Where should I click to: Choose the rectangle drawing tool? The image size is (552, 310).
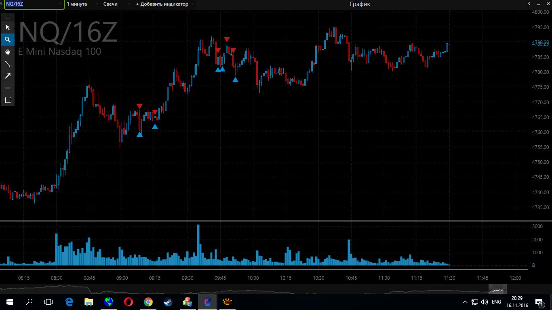pos(7,100)
